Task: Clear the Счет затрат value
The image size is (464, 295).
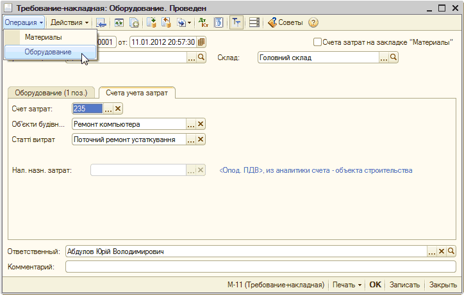Action: tap(118, 109)
